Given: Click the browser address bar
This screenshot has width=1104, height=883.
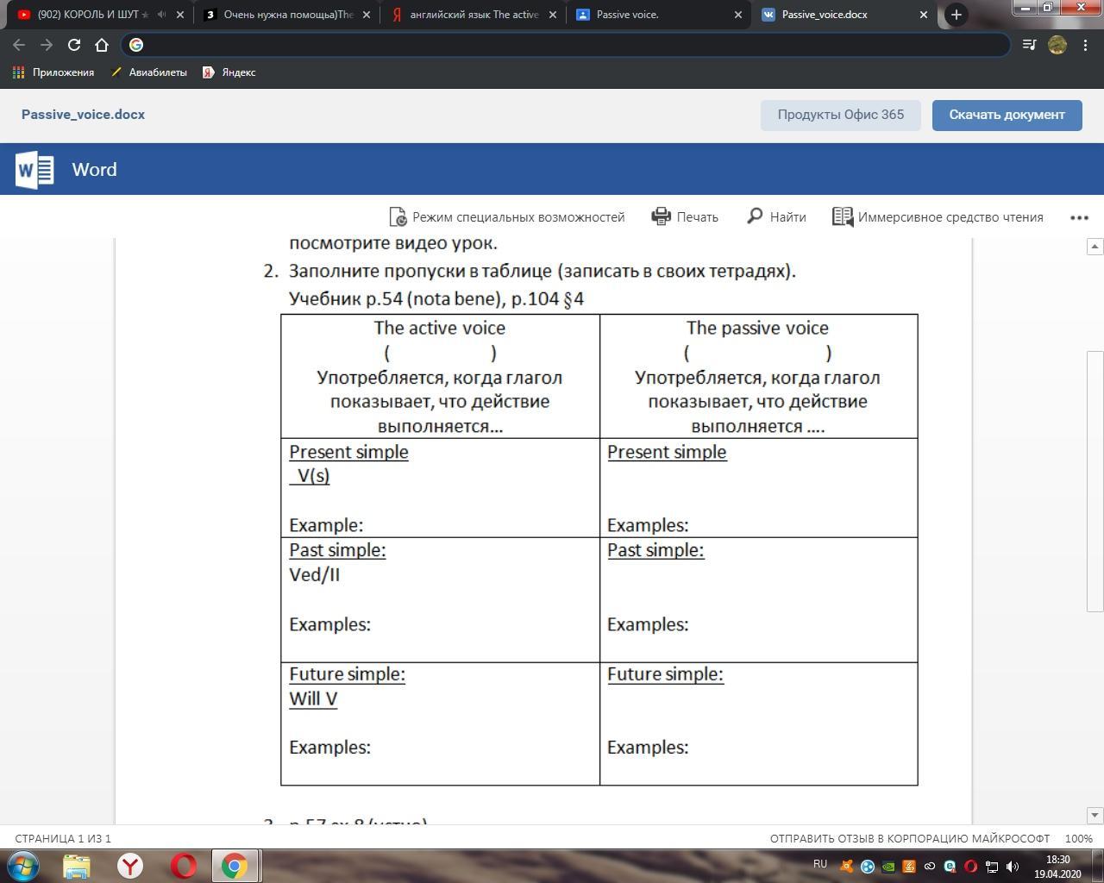Looking at the screenshot, I should [569, 45].
